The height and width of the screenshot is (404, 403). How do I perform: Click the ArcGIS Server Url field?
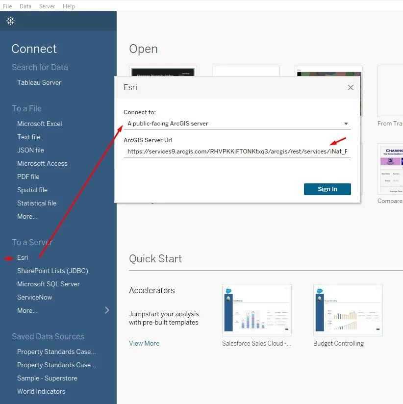(x=237, y=151)
